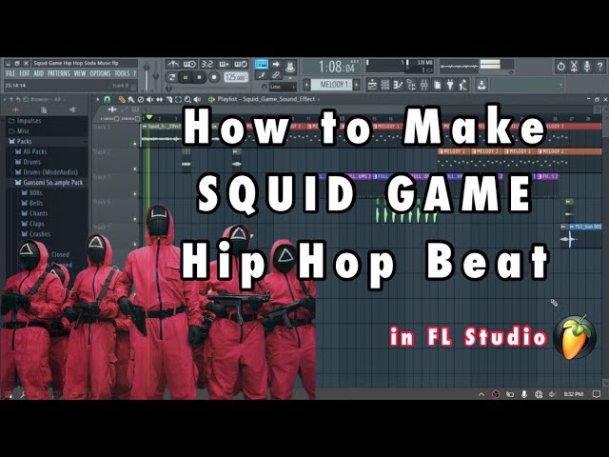Click the undo history circular arrow icon
The image size is (609, 457).
560,67
